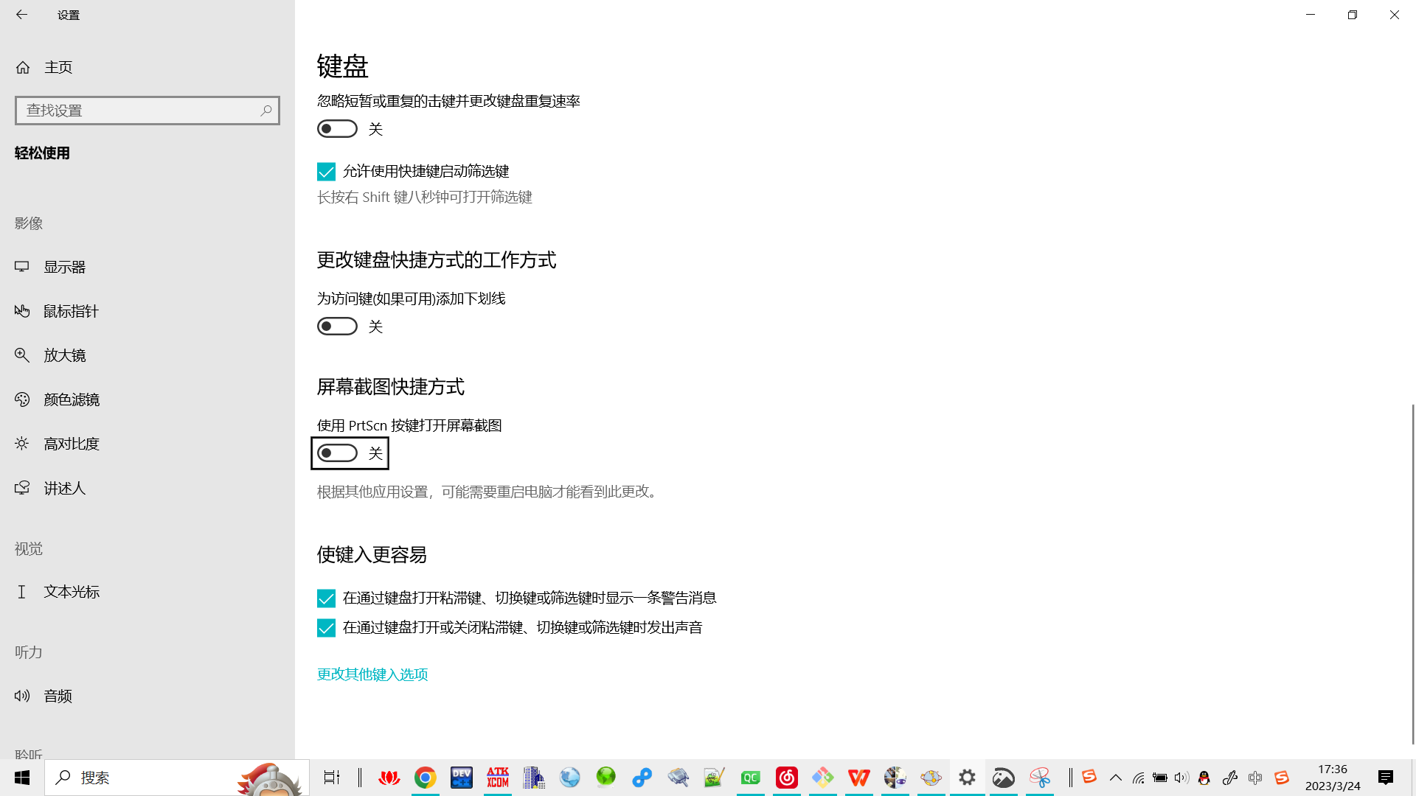Select 颜色滤镜 color filters item
Viewport: 1416px width, 796px height.
pyautogui.click(x=71, y=399)
